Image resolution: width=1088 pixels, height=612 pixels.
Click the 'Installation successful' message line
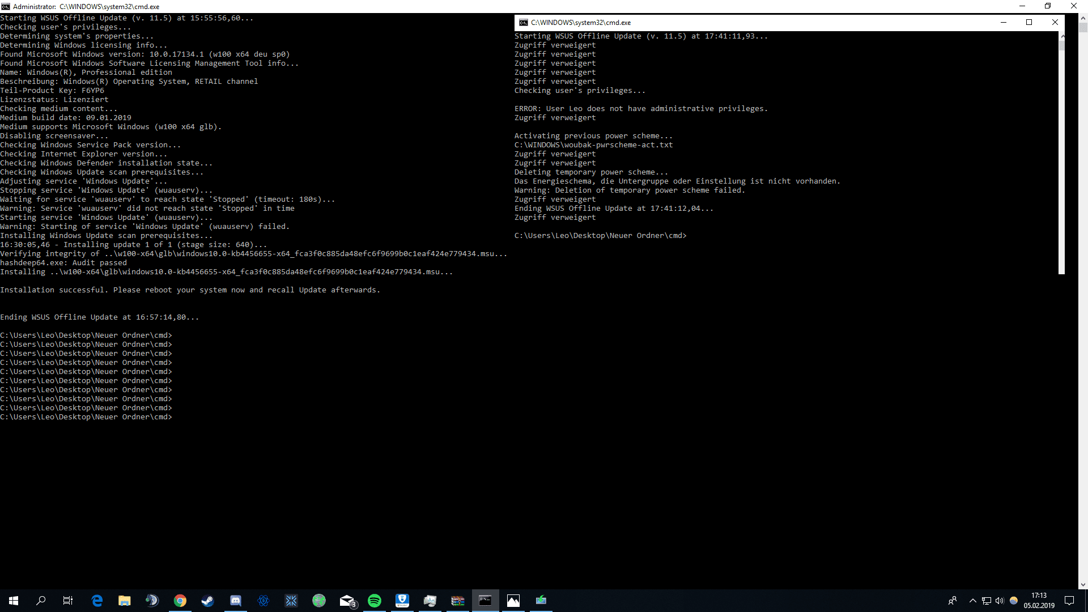tap(190, 290)
